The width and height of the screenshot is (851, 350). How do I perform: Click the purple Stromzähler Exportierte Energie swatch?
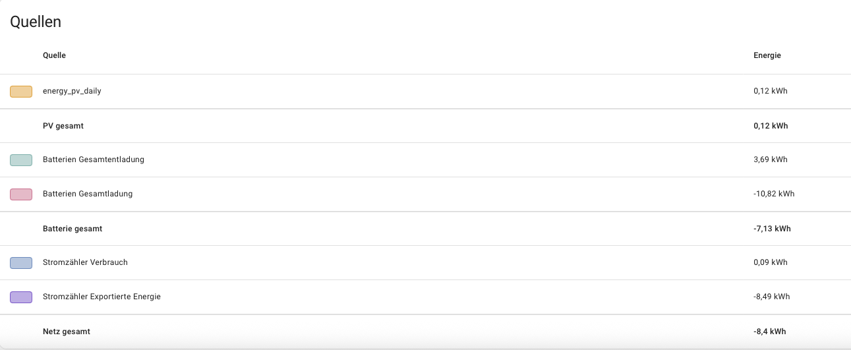click(x=21, y=297)
